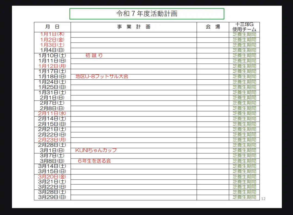Viewport: 293px width, 215px height.
Task: Click the holiday date 3月20日(金)
Action: (52, 177)
